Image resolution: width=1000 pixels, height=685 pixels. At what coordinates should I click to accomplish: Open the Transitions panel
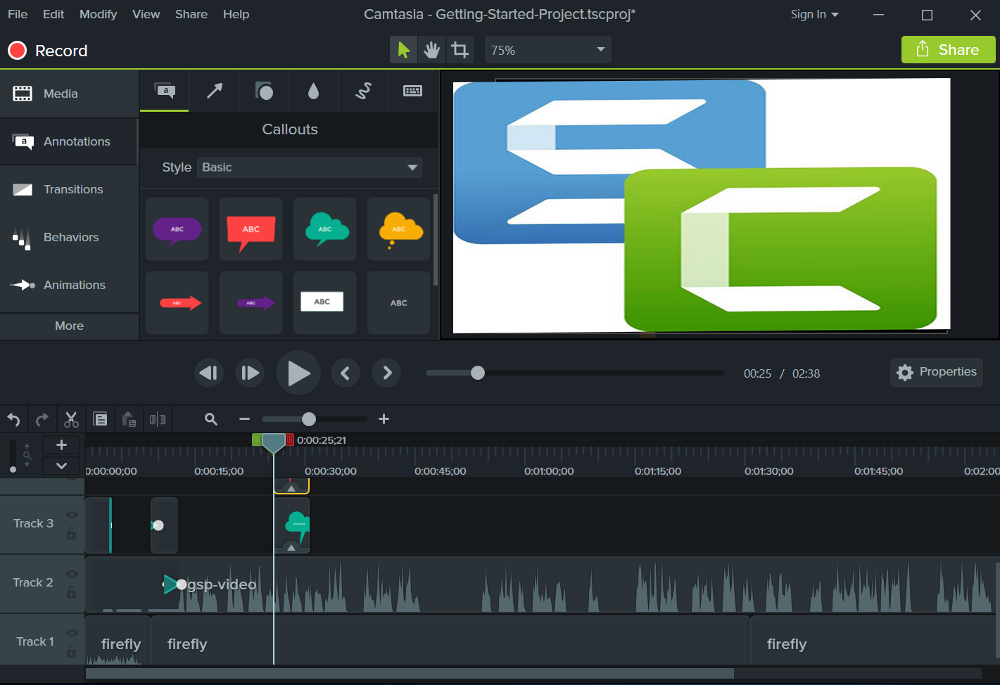69,189
